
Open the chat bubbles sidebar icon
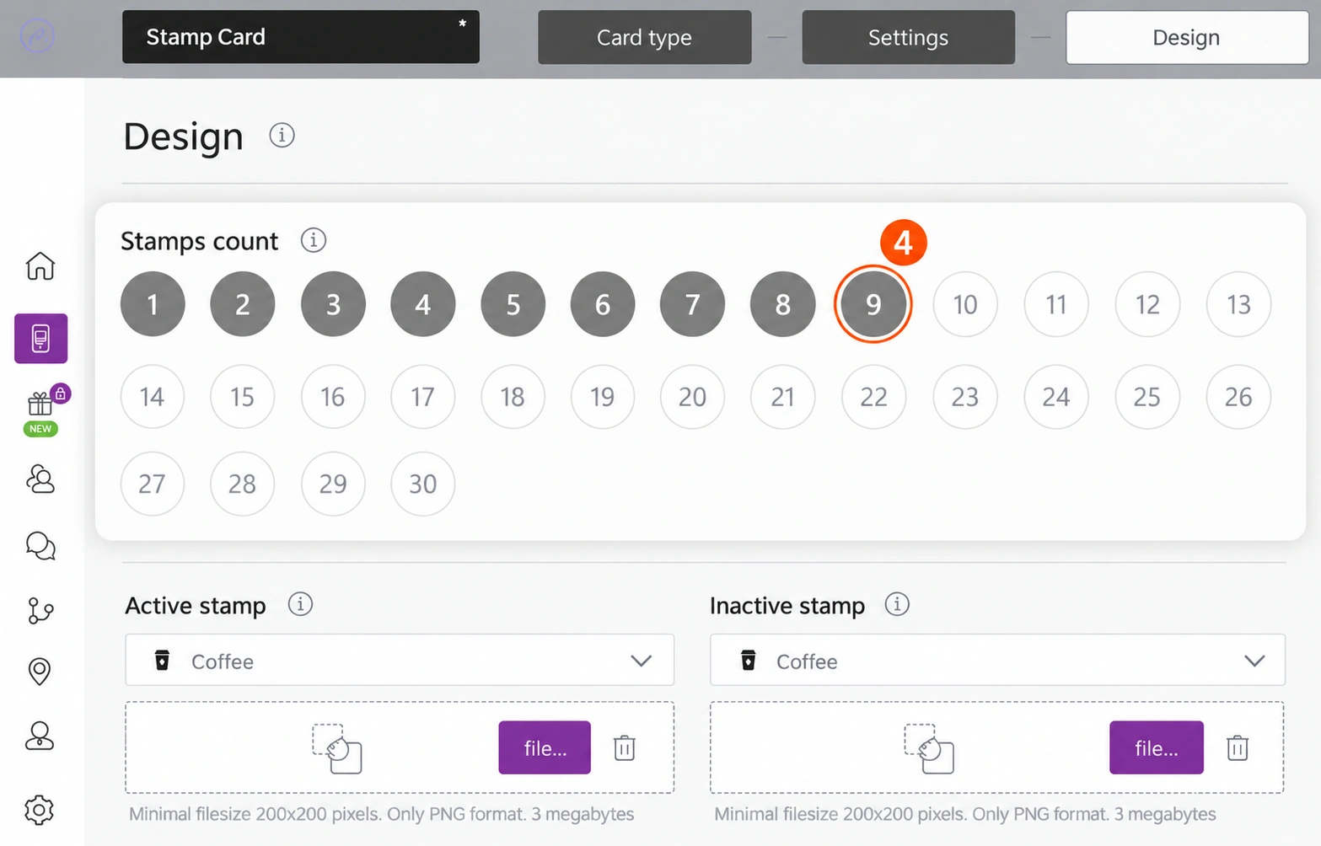(x=40, y=546)
